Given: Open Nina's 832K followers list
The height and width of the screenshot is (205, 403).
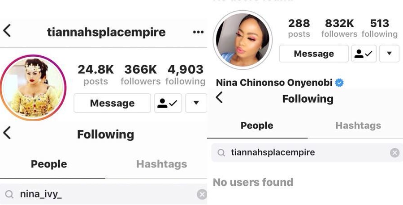Looking at the screenshot, I should pos(339,28).
